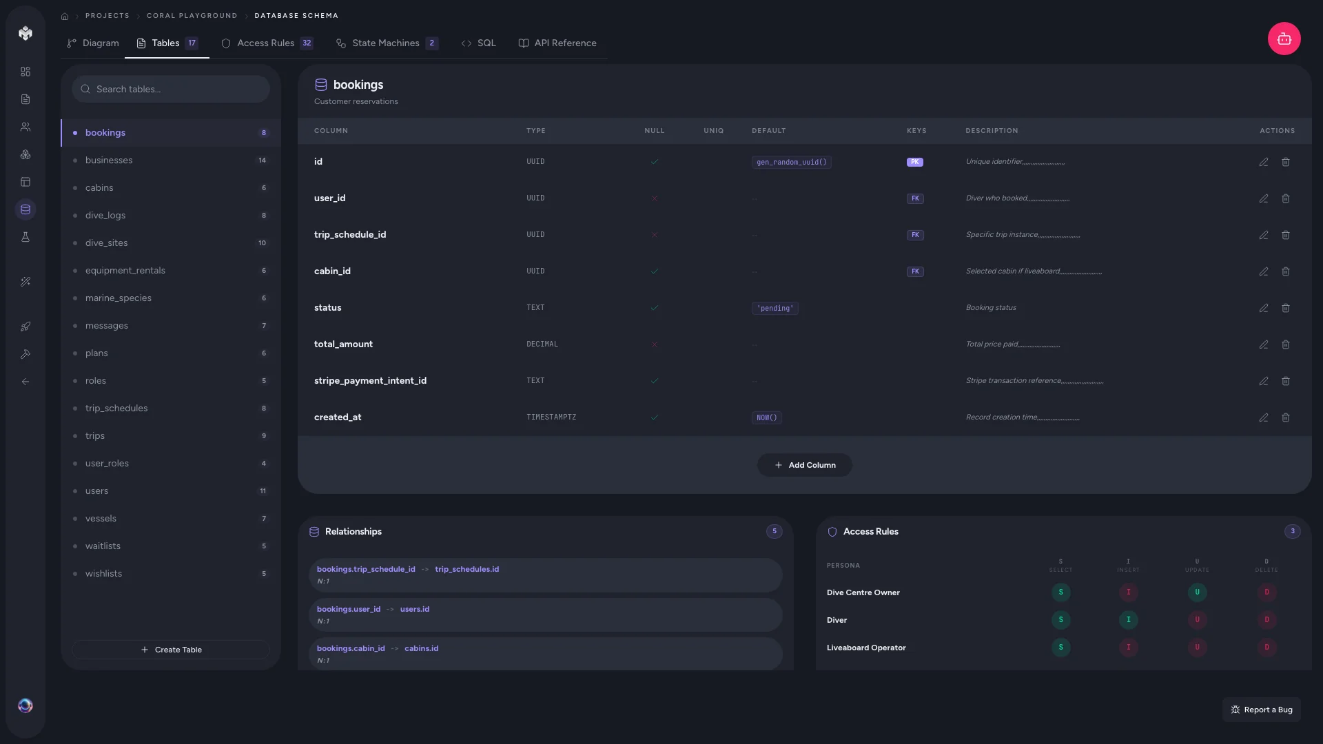1323x744 pixels.
Task: Open the trip_schedules.id relationship link
Action: (466, 569)
